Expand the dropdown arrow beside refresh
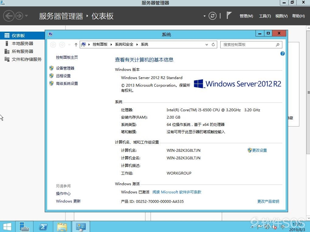This screenshot has height=232, width=310. [204, 16]
